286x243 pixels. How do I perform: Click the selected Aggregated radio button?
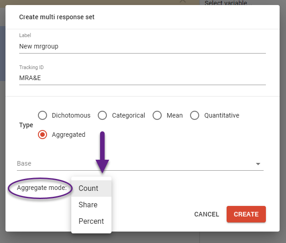42,135
